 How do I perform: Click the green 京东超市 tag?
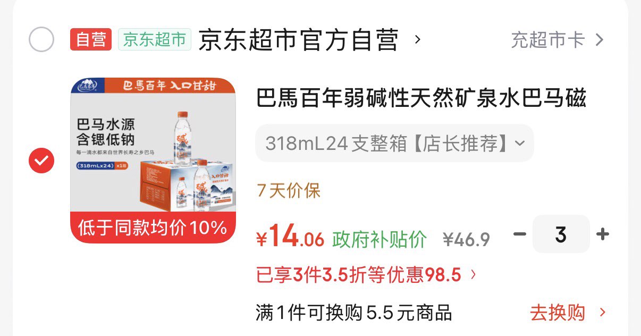[x=155, y=40]
